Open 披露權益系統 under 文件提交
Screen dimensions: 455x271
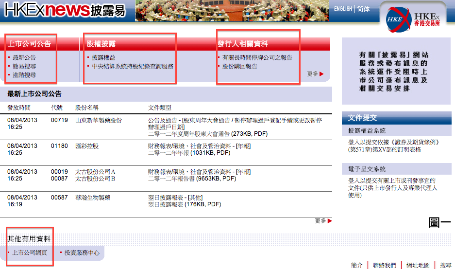(367, 130)
